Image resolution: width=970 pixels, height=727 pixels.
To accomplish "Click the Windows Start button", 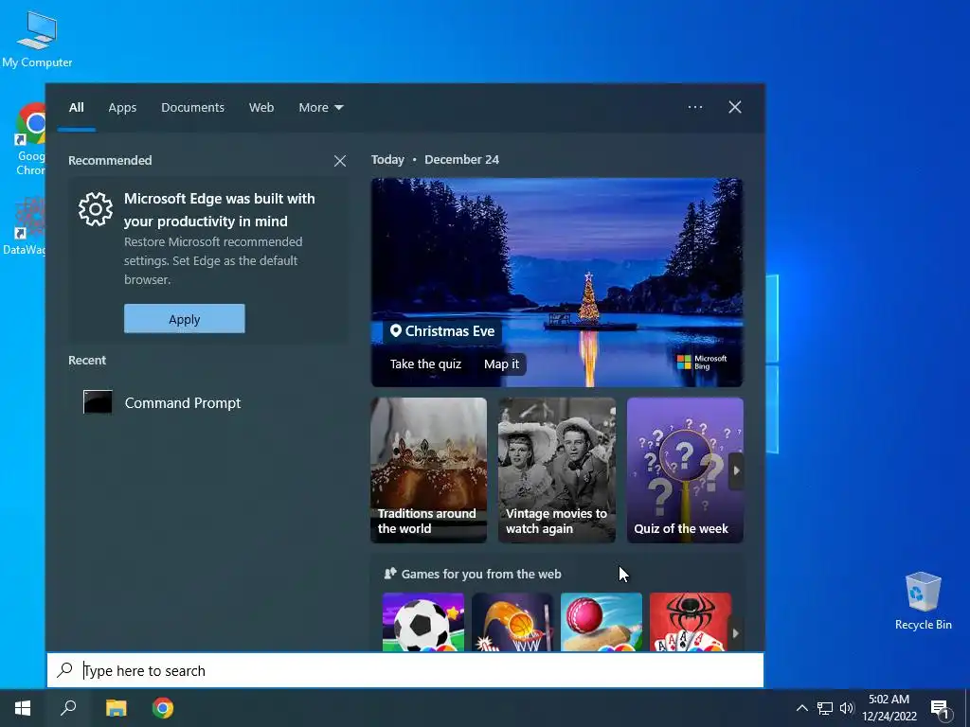I will 23,708.
